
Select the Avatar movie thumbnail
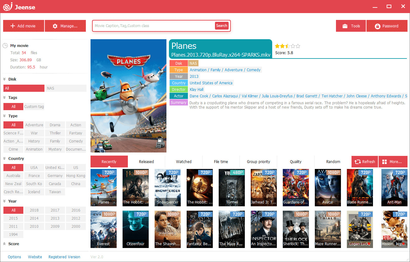[328, 188]
